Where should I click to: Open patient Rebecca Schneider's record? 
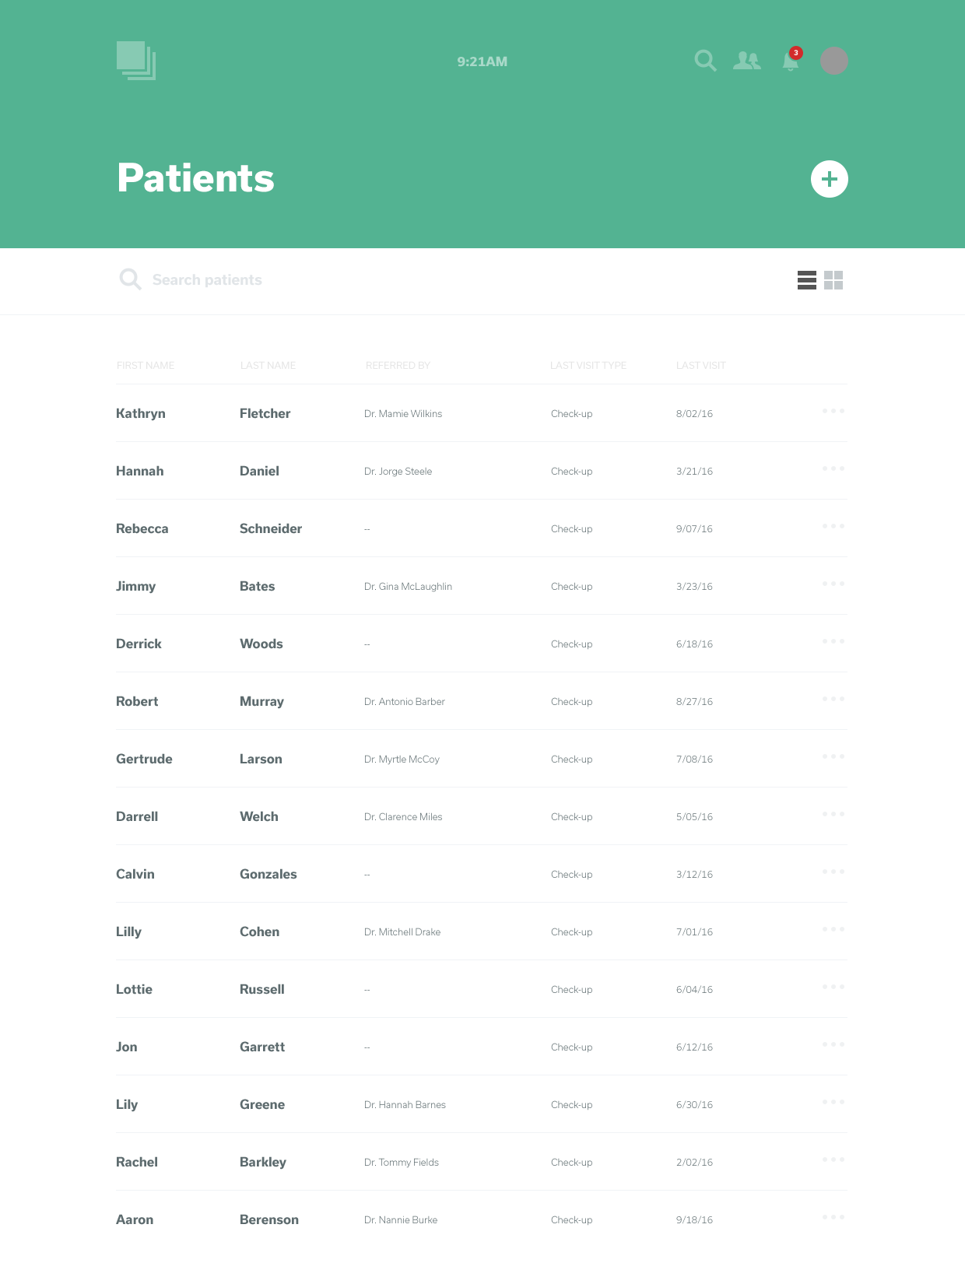pyautogui.click(x=142, y=529)
